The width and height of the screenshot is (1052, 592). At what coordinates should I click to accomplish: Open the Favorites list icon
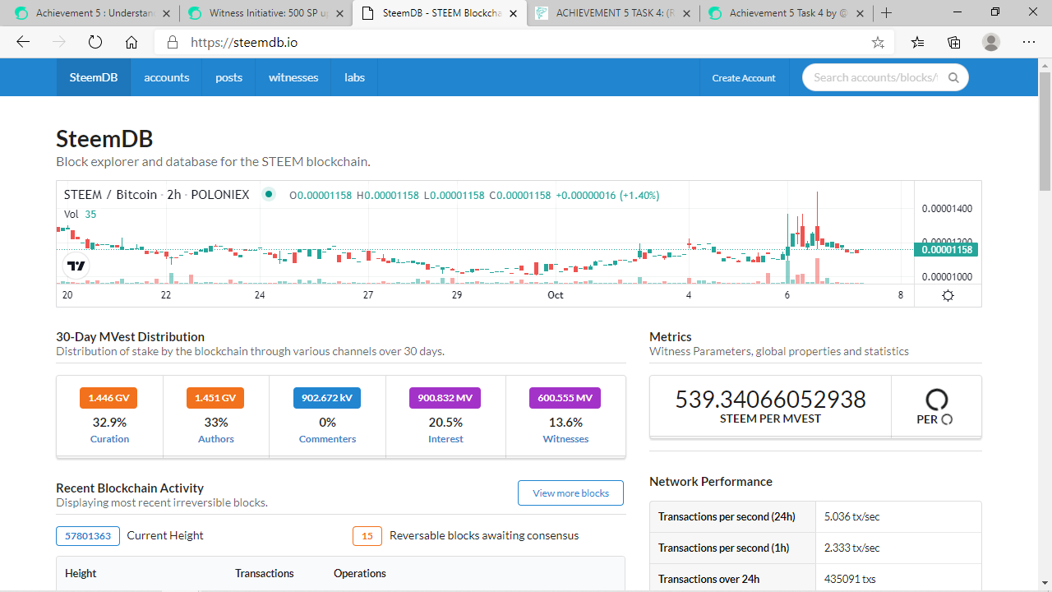click(x=918, y=43)
